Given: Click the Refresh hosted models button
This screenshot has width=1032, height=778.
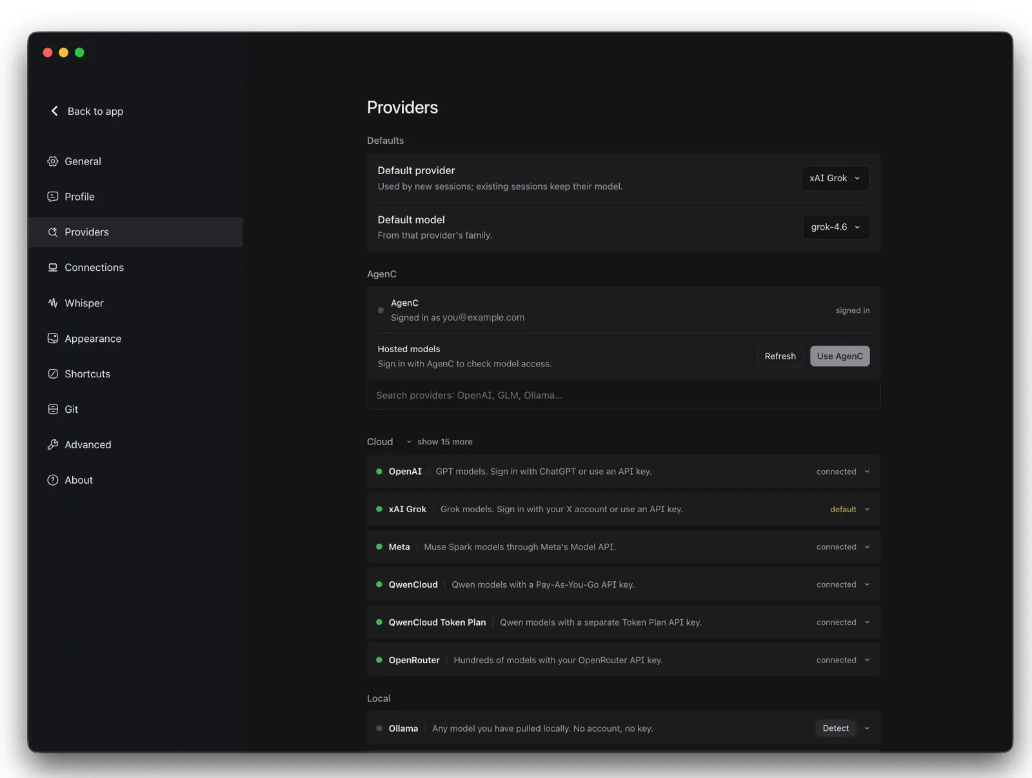Looking at the screenshot, I should pos(780,356).
